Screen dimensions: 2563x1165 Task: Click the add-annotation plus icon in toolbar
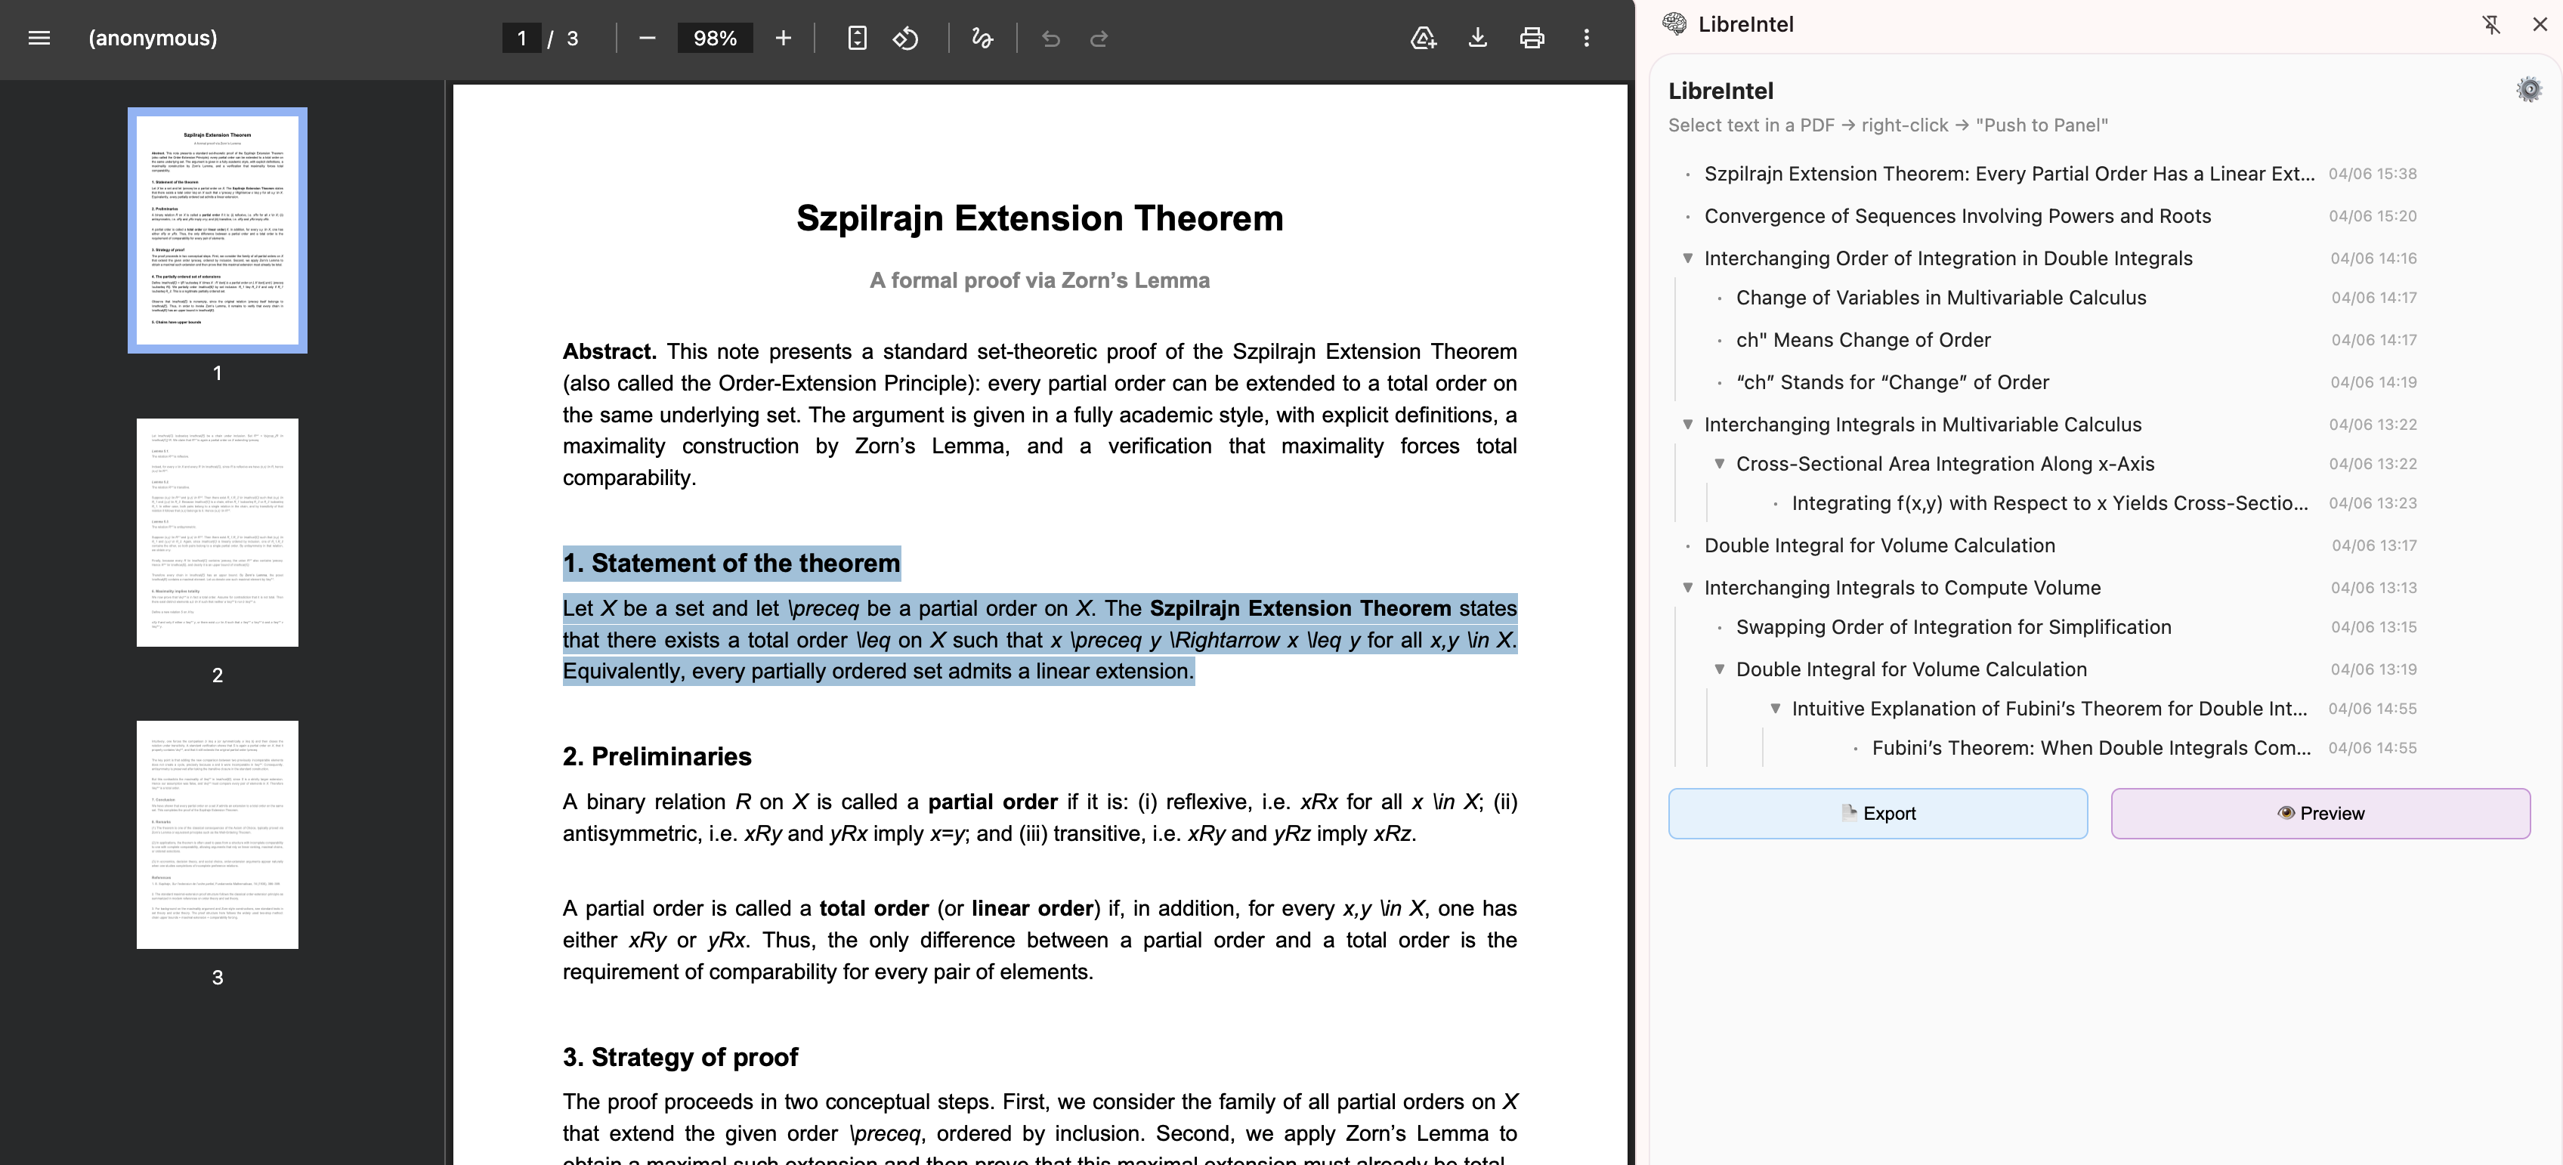(x=1424, y=38)
